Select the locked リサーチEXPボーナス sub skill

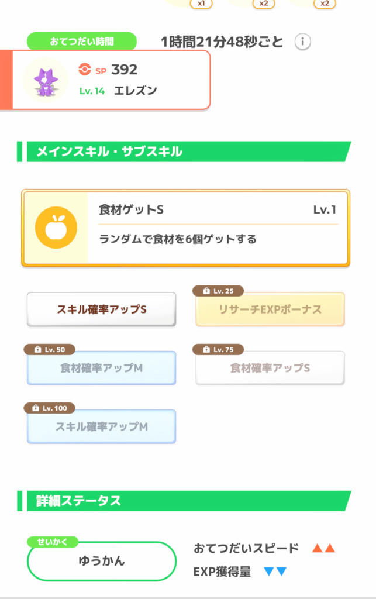(270, 309)
